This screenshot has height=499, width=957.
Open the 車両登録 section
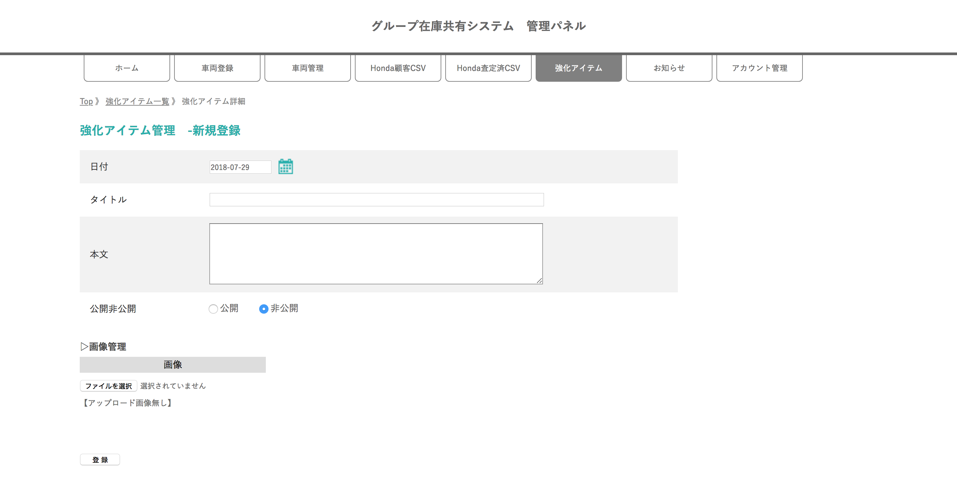pos(217,68)
